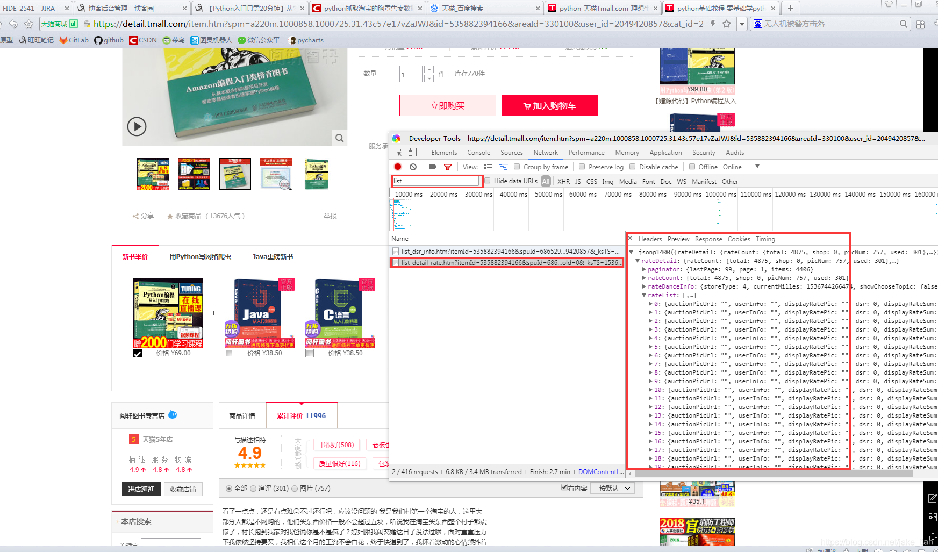Toggle Hide data URLs checkbox
This screenshot has width=938, height=552.
[487, 181]
